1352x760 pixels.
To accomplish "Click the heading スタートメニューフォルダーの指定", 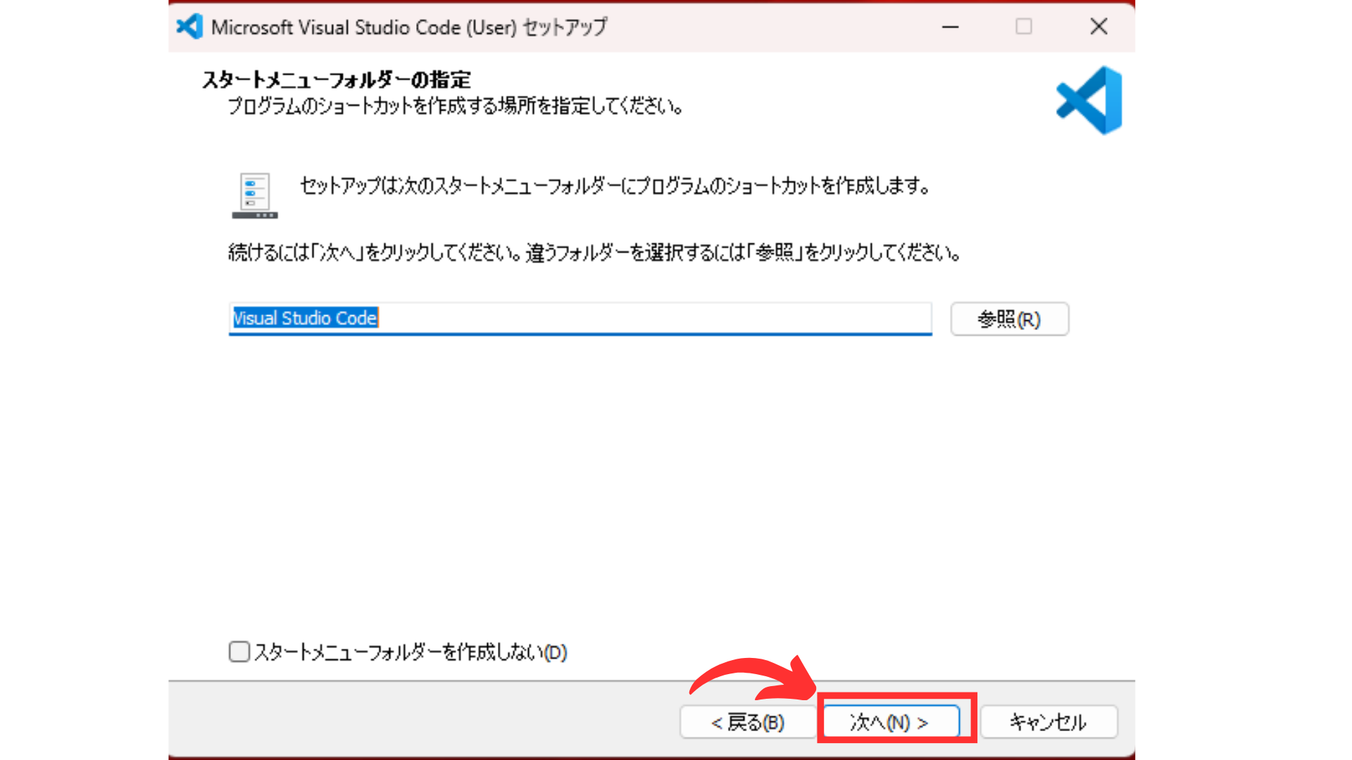I will (337, 80).
